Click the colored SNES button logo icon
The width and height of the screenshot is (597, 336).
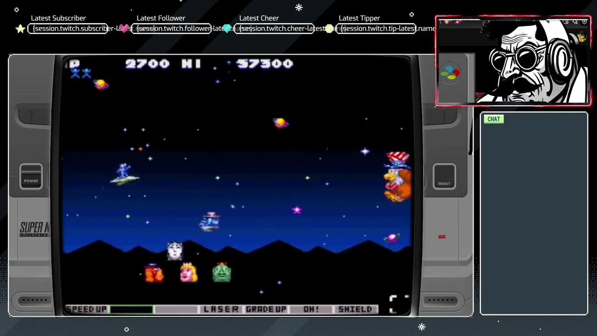tap(451, 74)
